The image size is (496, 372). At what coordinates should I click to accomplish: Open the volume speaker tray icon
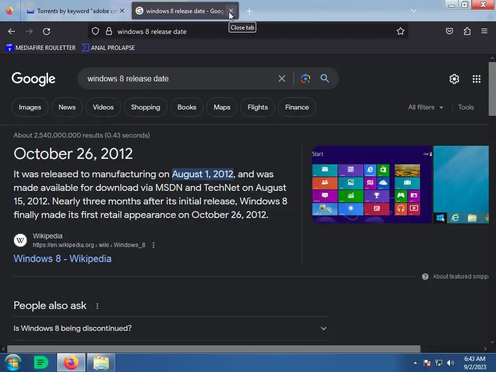(450, 363)
